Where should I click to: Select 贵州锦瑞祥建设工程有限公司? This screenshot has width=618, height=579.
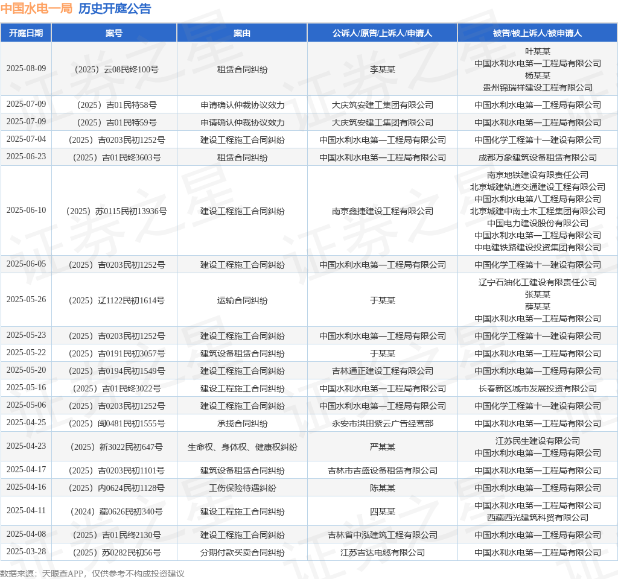tap(538, 88)
